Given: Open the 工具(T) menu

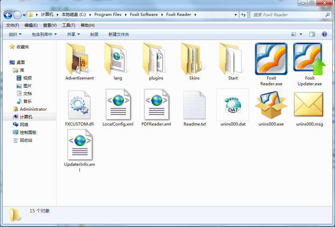Looking at the screenshot, I should pos(68,25).
